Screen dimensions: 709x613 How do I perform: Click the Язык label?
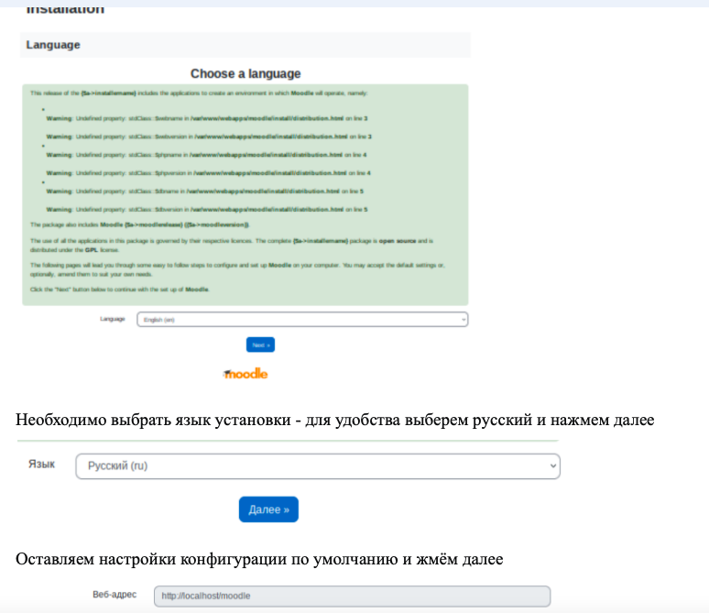[x=41, y=465]
